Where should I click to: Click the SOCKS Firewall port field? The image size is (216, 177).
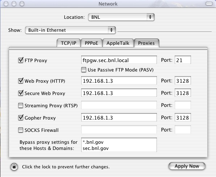pos(183,129)
